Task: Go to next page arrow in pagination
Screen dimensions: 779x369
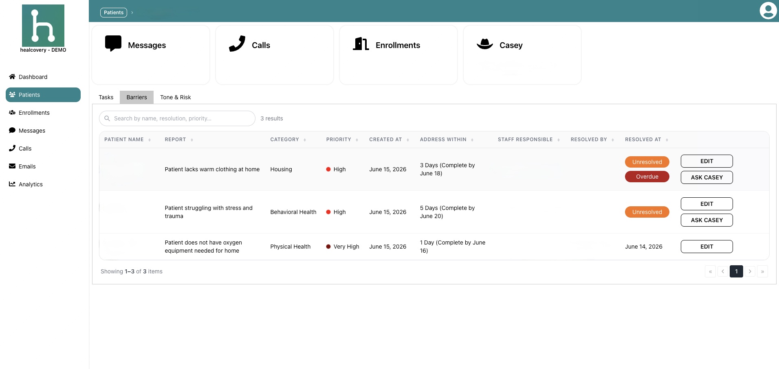Action: tap(750, 271)
